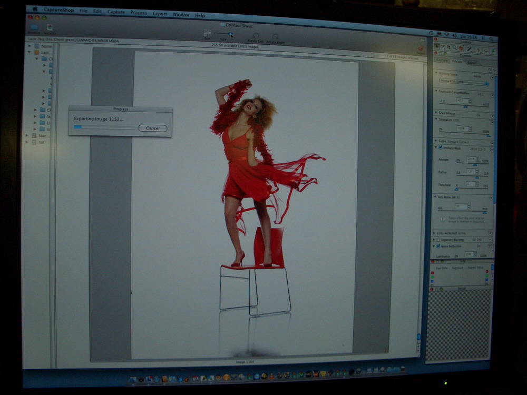Cancel the image export progress

[x=152, y=128]
